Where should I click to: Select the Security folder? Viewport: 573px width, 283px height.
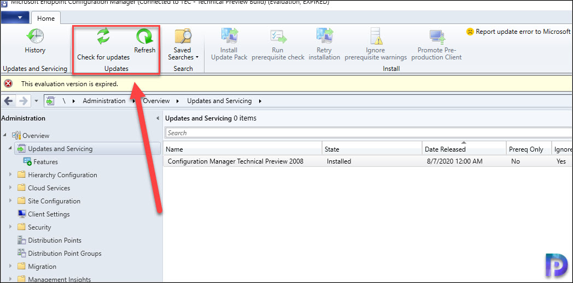39,227
